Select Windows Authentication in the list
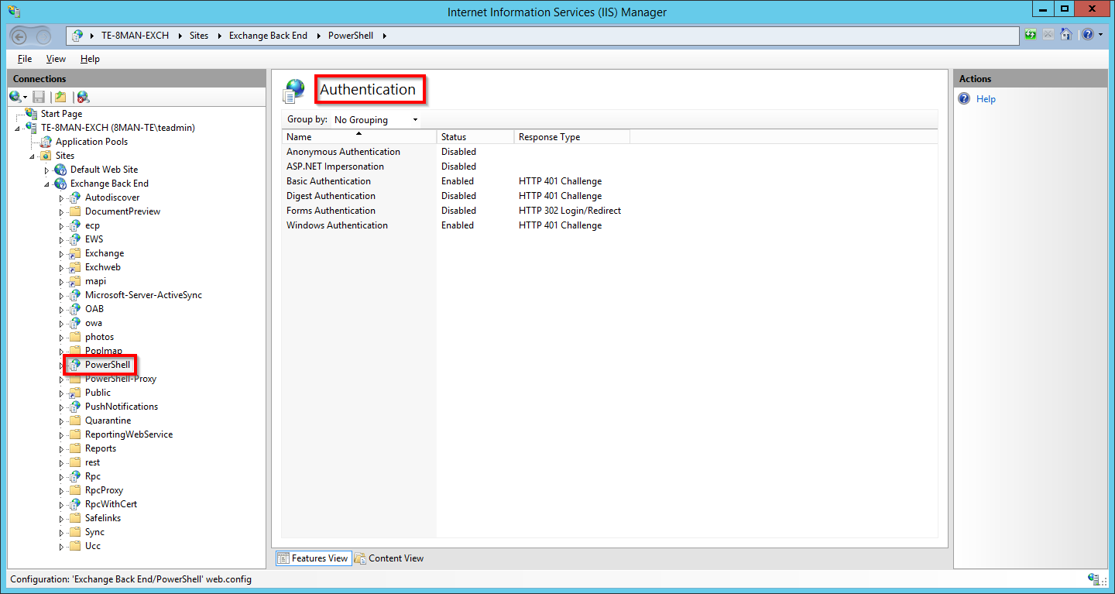The image size is (1115, 594). click(x=337, y=225)
